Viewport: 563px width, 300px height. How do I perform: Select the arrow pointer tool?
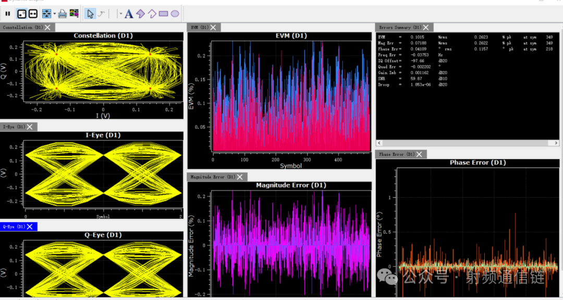click(x=90, y=14)
